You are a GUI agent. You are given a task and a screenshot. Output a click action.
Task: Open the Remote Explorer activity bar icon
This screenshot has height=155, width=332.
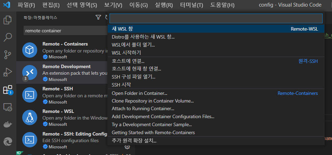[8, 107]
